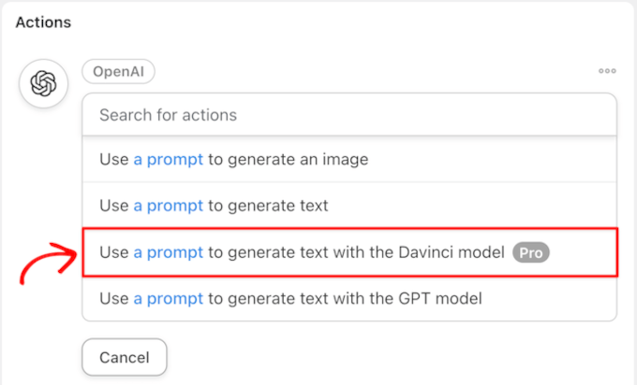Open 'a prompt' link in GPT row
Viewport: 637px width, 385px height.
[x=168, y=299]
